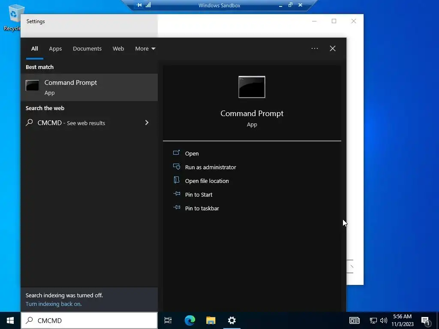
Task: Restore down the Windows Sandbox window
Action: (290, 5)
